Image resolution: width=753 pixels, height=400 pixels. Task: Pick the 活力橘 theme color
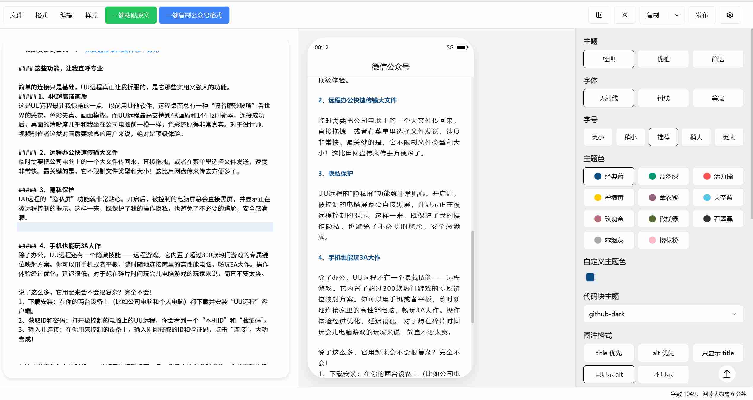(x=718, y=176)
